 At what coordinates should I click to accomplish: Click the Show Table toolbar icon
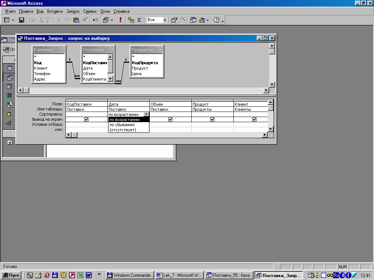click(131, 20)
